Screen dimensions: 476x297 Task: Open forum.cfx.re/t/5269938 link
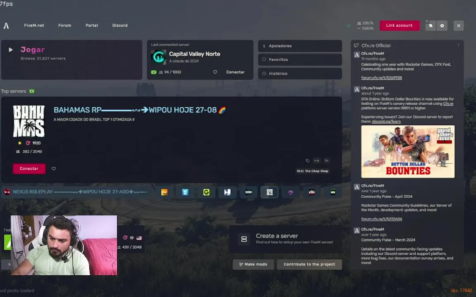[x=382, y=78]
